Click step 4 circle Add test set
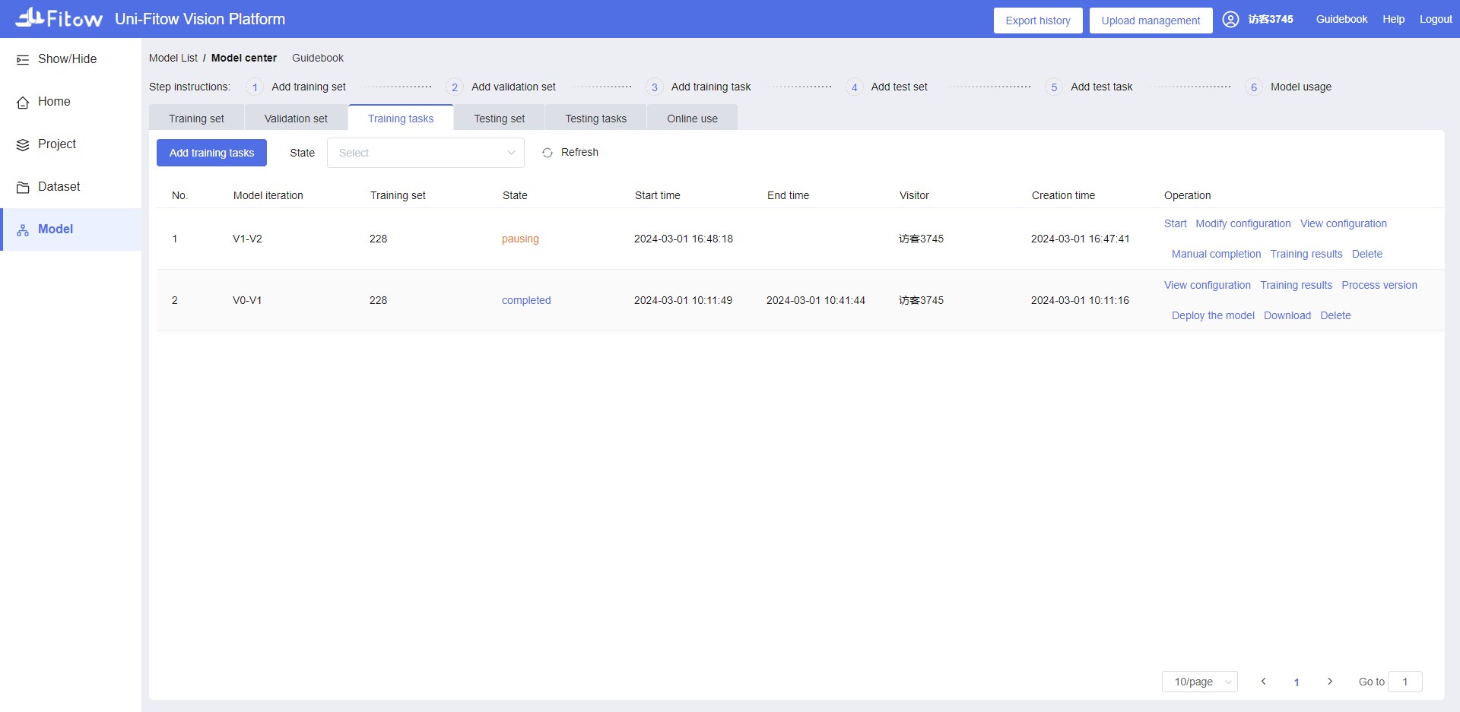The width and height of the screenshot is (1460, 712). [x=855, y=87]
